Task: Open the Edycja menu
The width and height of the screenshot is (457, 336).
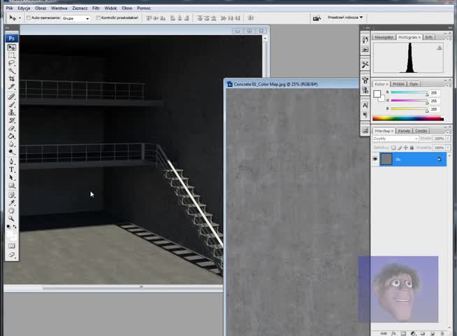Action: [24, 8]
